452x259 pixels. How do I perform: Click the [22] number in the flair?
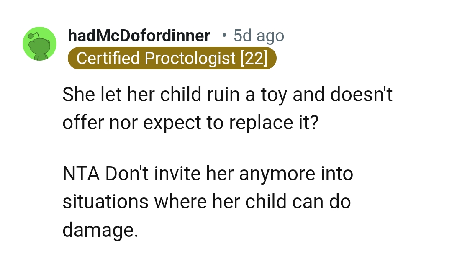(x=254, y=58)
